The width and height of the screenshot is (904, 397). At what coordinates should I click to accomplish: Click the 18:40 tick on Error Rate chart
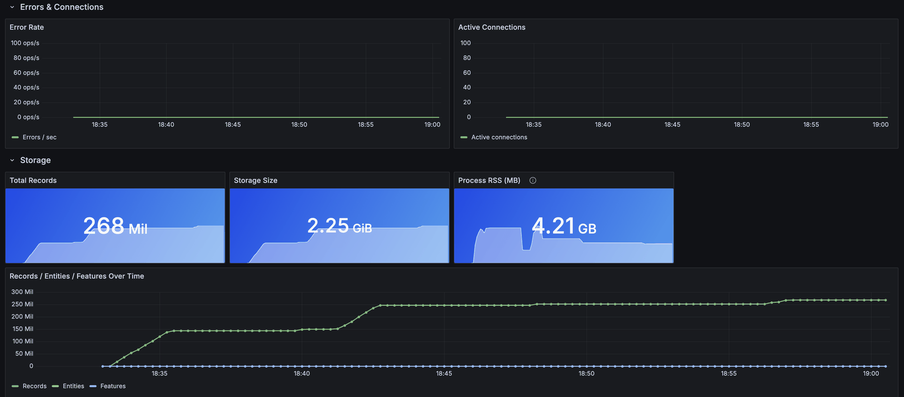pos(166,125)
